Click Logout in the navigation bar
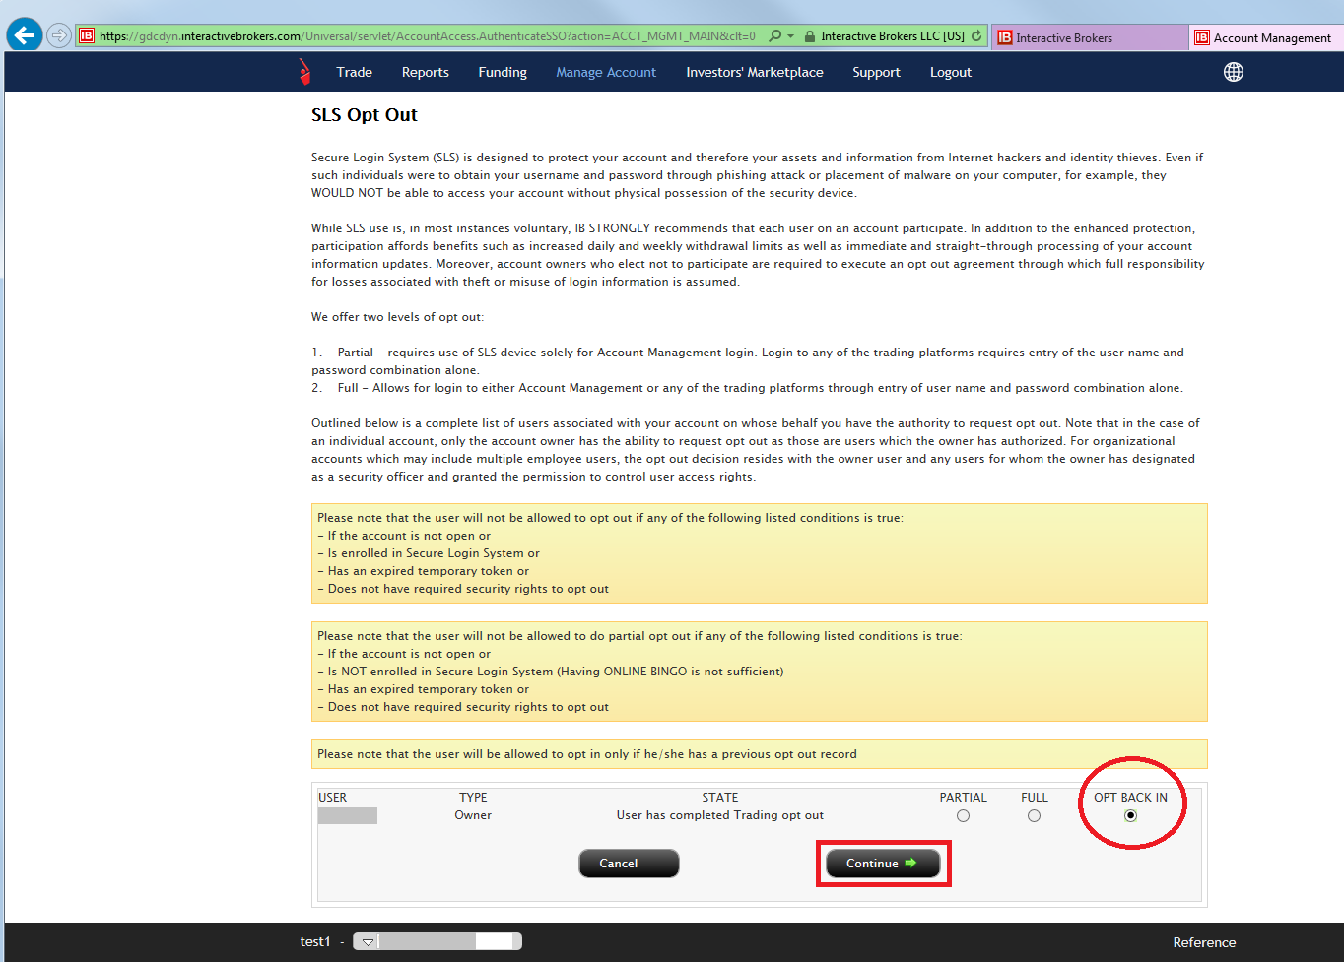The width and height of the screenshot is (1344, 962). pyautogui.click(x=951, y=72)
